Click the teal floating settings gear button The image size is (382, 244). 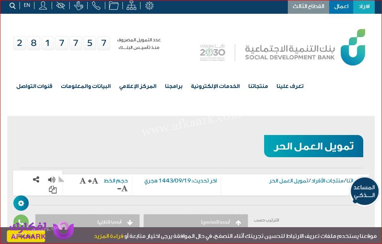point(21,203)
